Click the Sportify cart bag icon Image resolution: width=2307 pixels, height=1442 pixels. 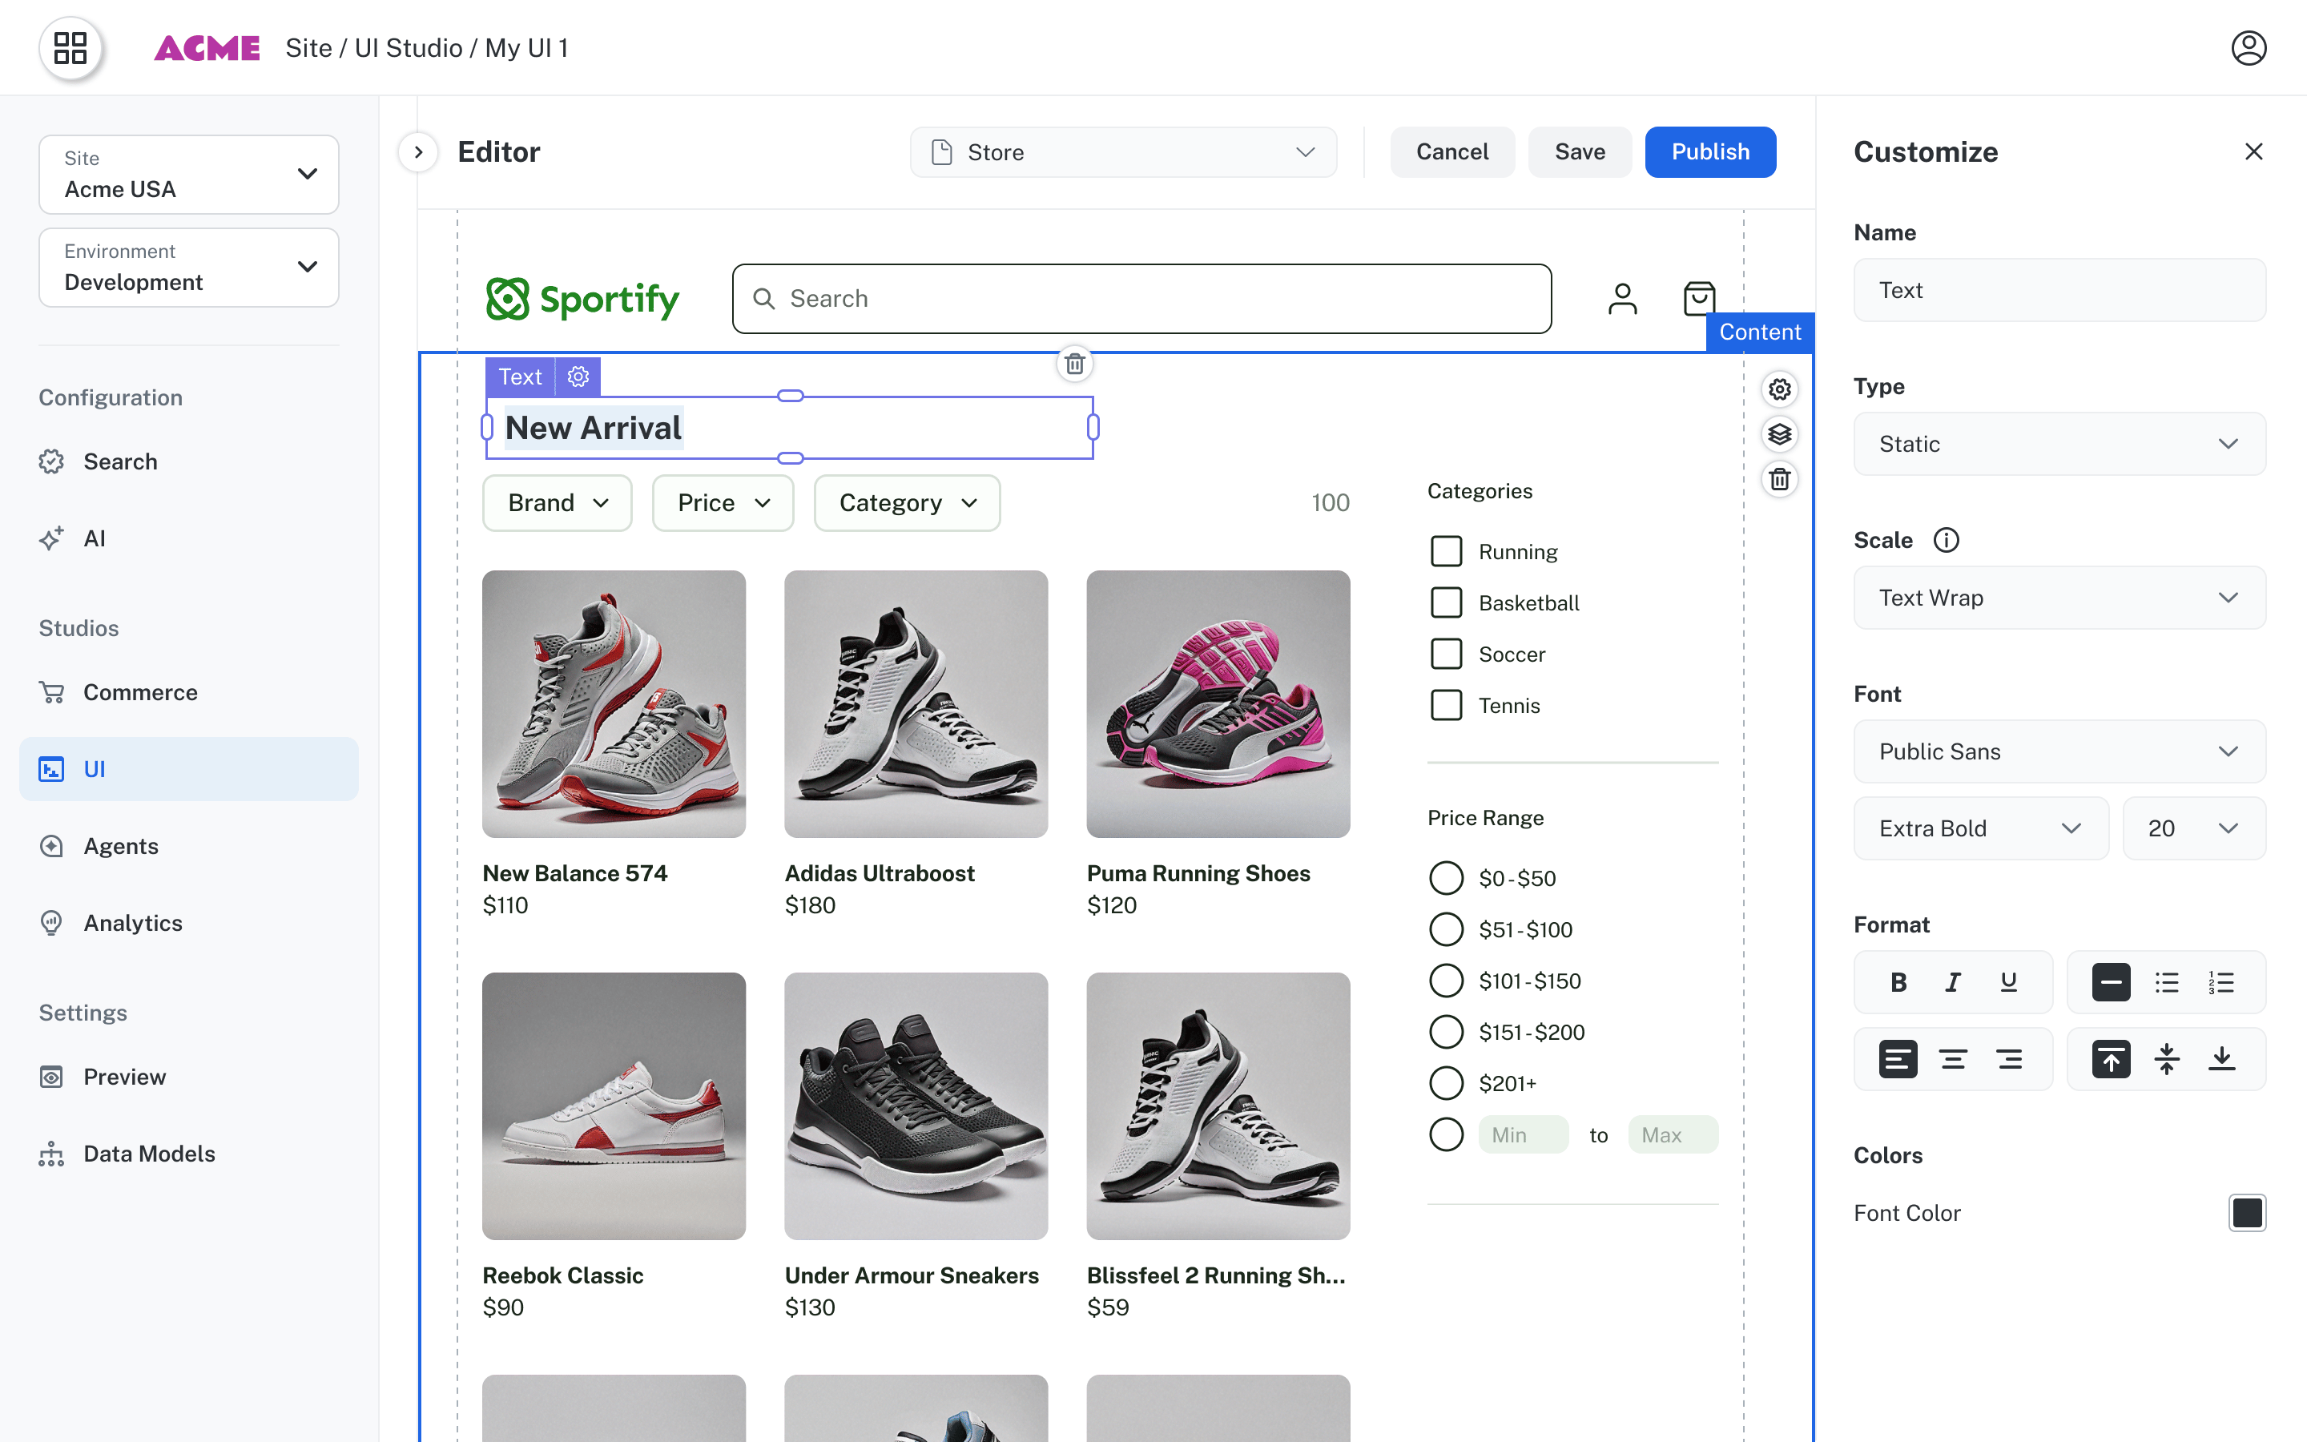click(x=1699, y=299)
